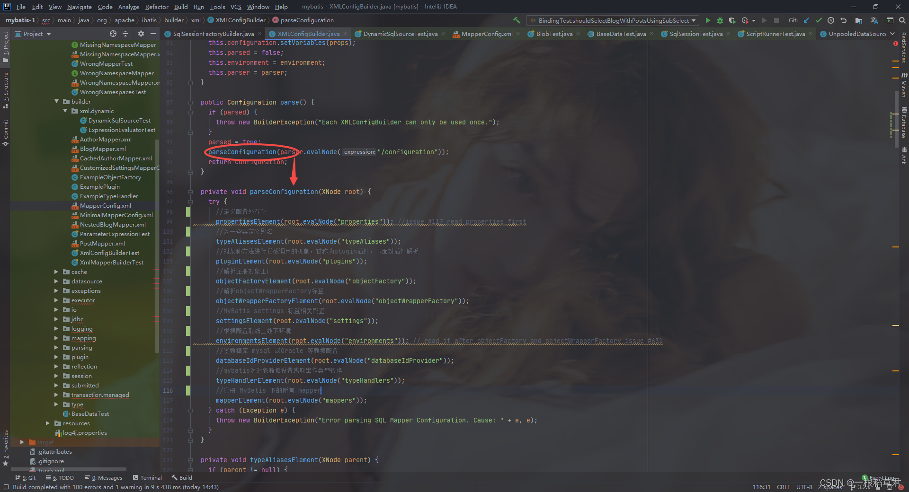Close the MapperConfig.xml editor tab
909x492 pixels.
point(518,34)
